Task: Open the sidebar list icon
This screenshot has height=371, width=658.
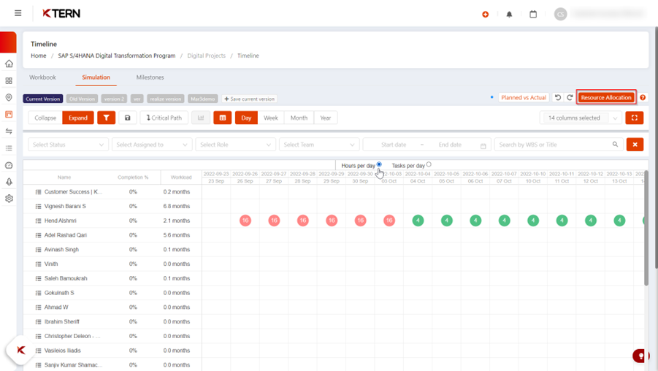Action: click(9, 148)
